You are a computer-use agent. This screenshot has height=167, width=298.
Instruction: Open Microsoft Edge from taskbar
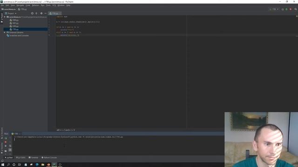point(37,165)
